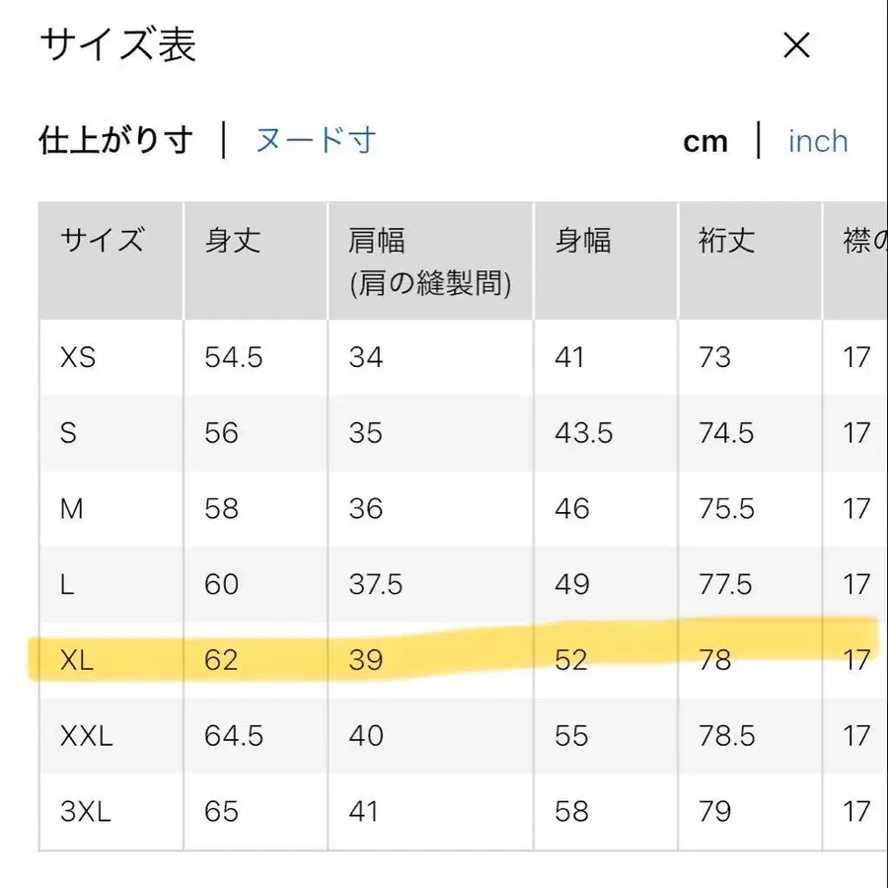
Task: Select the 仕上がり寸 tab
Action: pyautogui.click(x=115, y=139)
